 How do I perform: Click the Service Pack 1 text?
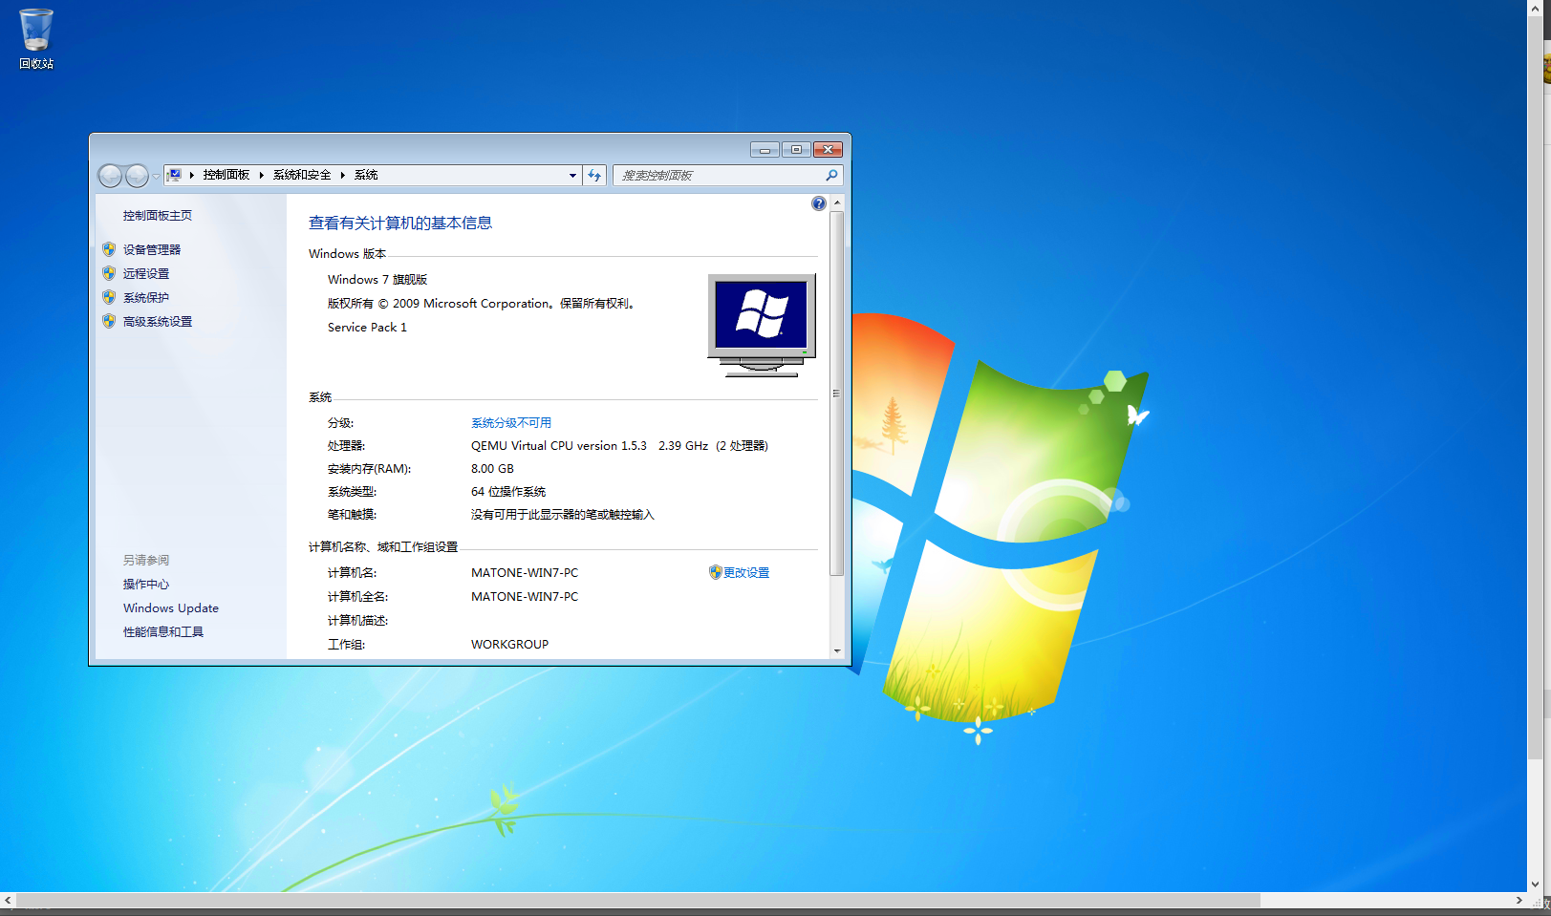(367, 327)
